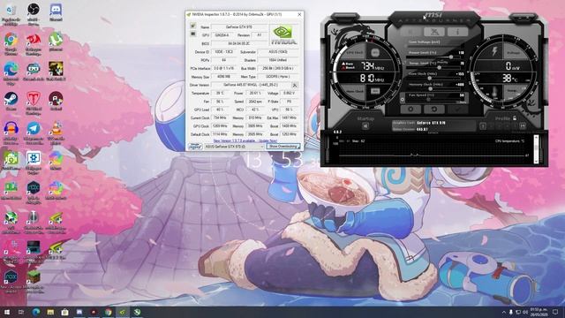Click the sensor monitoring icon in NVIDIA Inspector
Image resolution: width=565 pixels, height=318 pixels.
coord(193,34)
